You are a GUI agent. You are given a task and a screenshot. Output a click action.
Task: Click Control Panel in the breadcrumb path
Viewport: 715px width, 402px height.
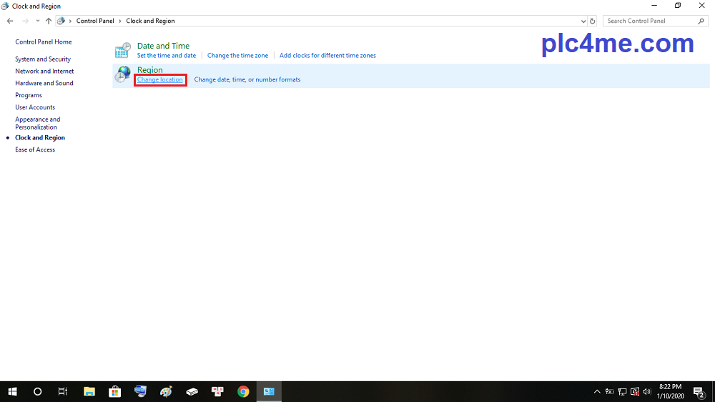[x=95, y=21]
